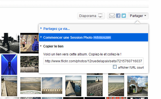Share album via Twitter icon
The height and width of the screenshot is (99, 161).
(x=124, y=16)
